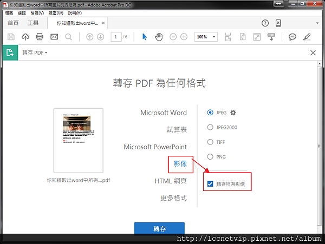Switch to the 工具 tab
This screenshot has width=325, height=244.
pyautogui.click(x=33, y=23)
